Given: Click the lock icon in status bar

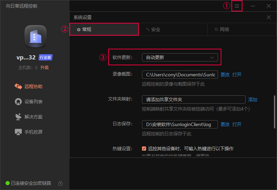Looking at the screenshot, I should pos(60,183).
